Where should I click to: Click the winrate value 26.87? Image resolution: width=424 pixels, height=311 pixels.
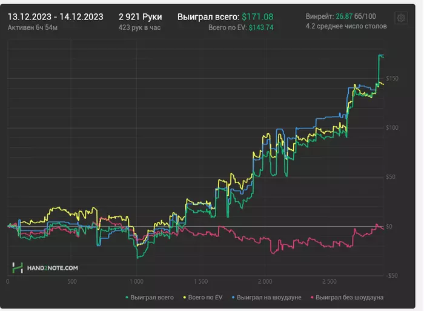[x=344, y=16]
